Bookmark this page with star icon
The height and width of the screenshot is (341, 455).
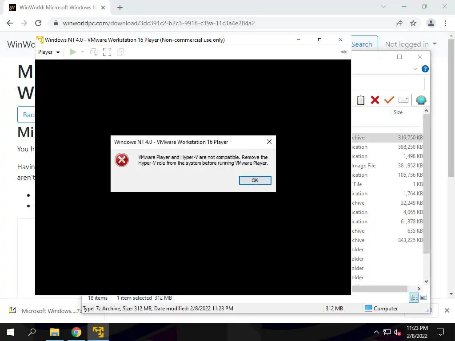click(x=413, y=23)
